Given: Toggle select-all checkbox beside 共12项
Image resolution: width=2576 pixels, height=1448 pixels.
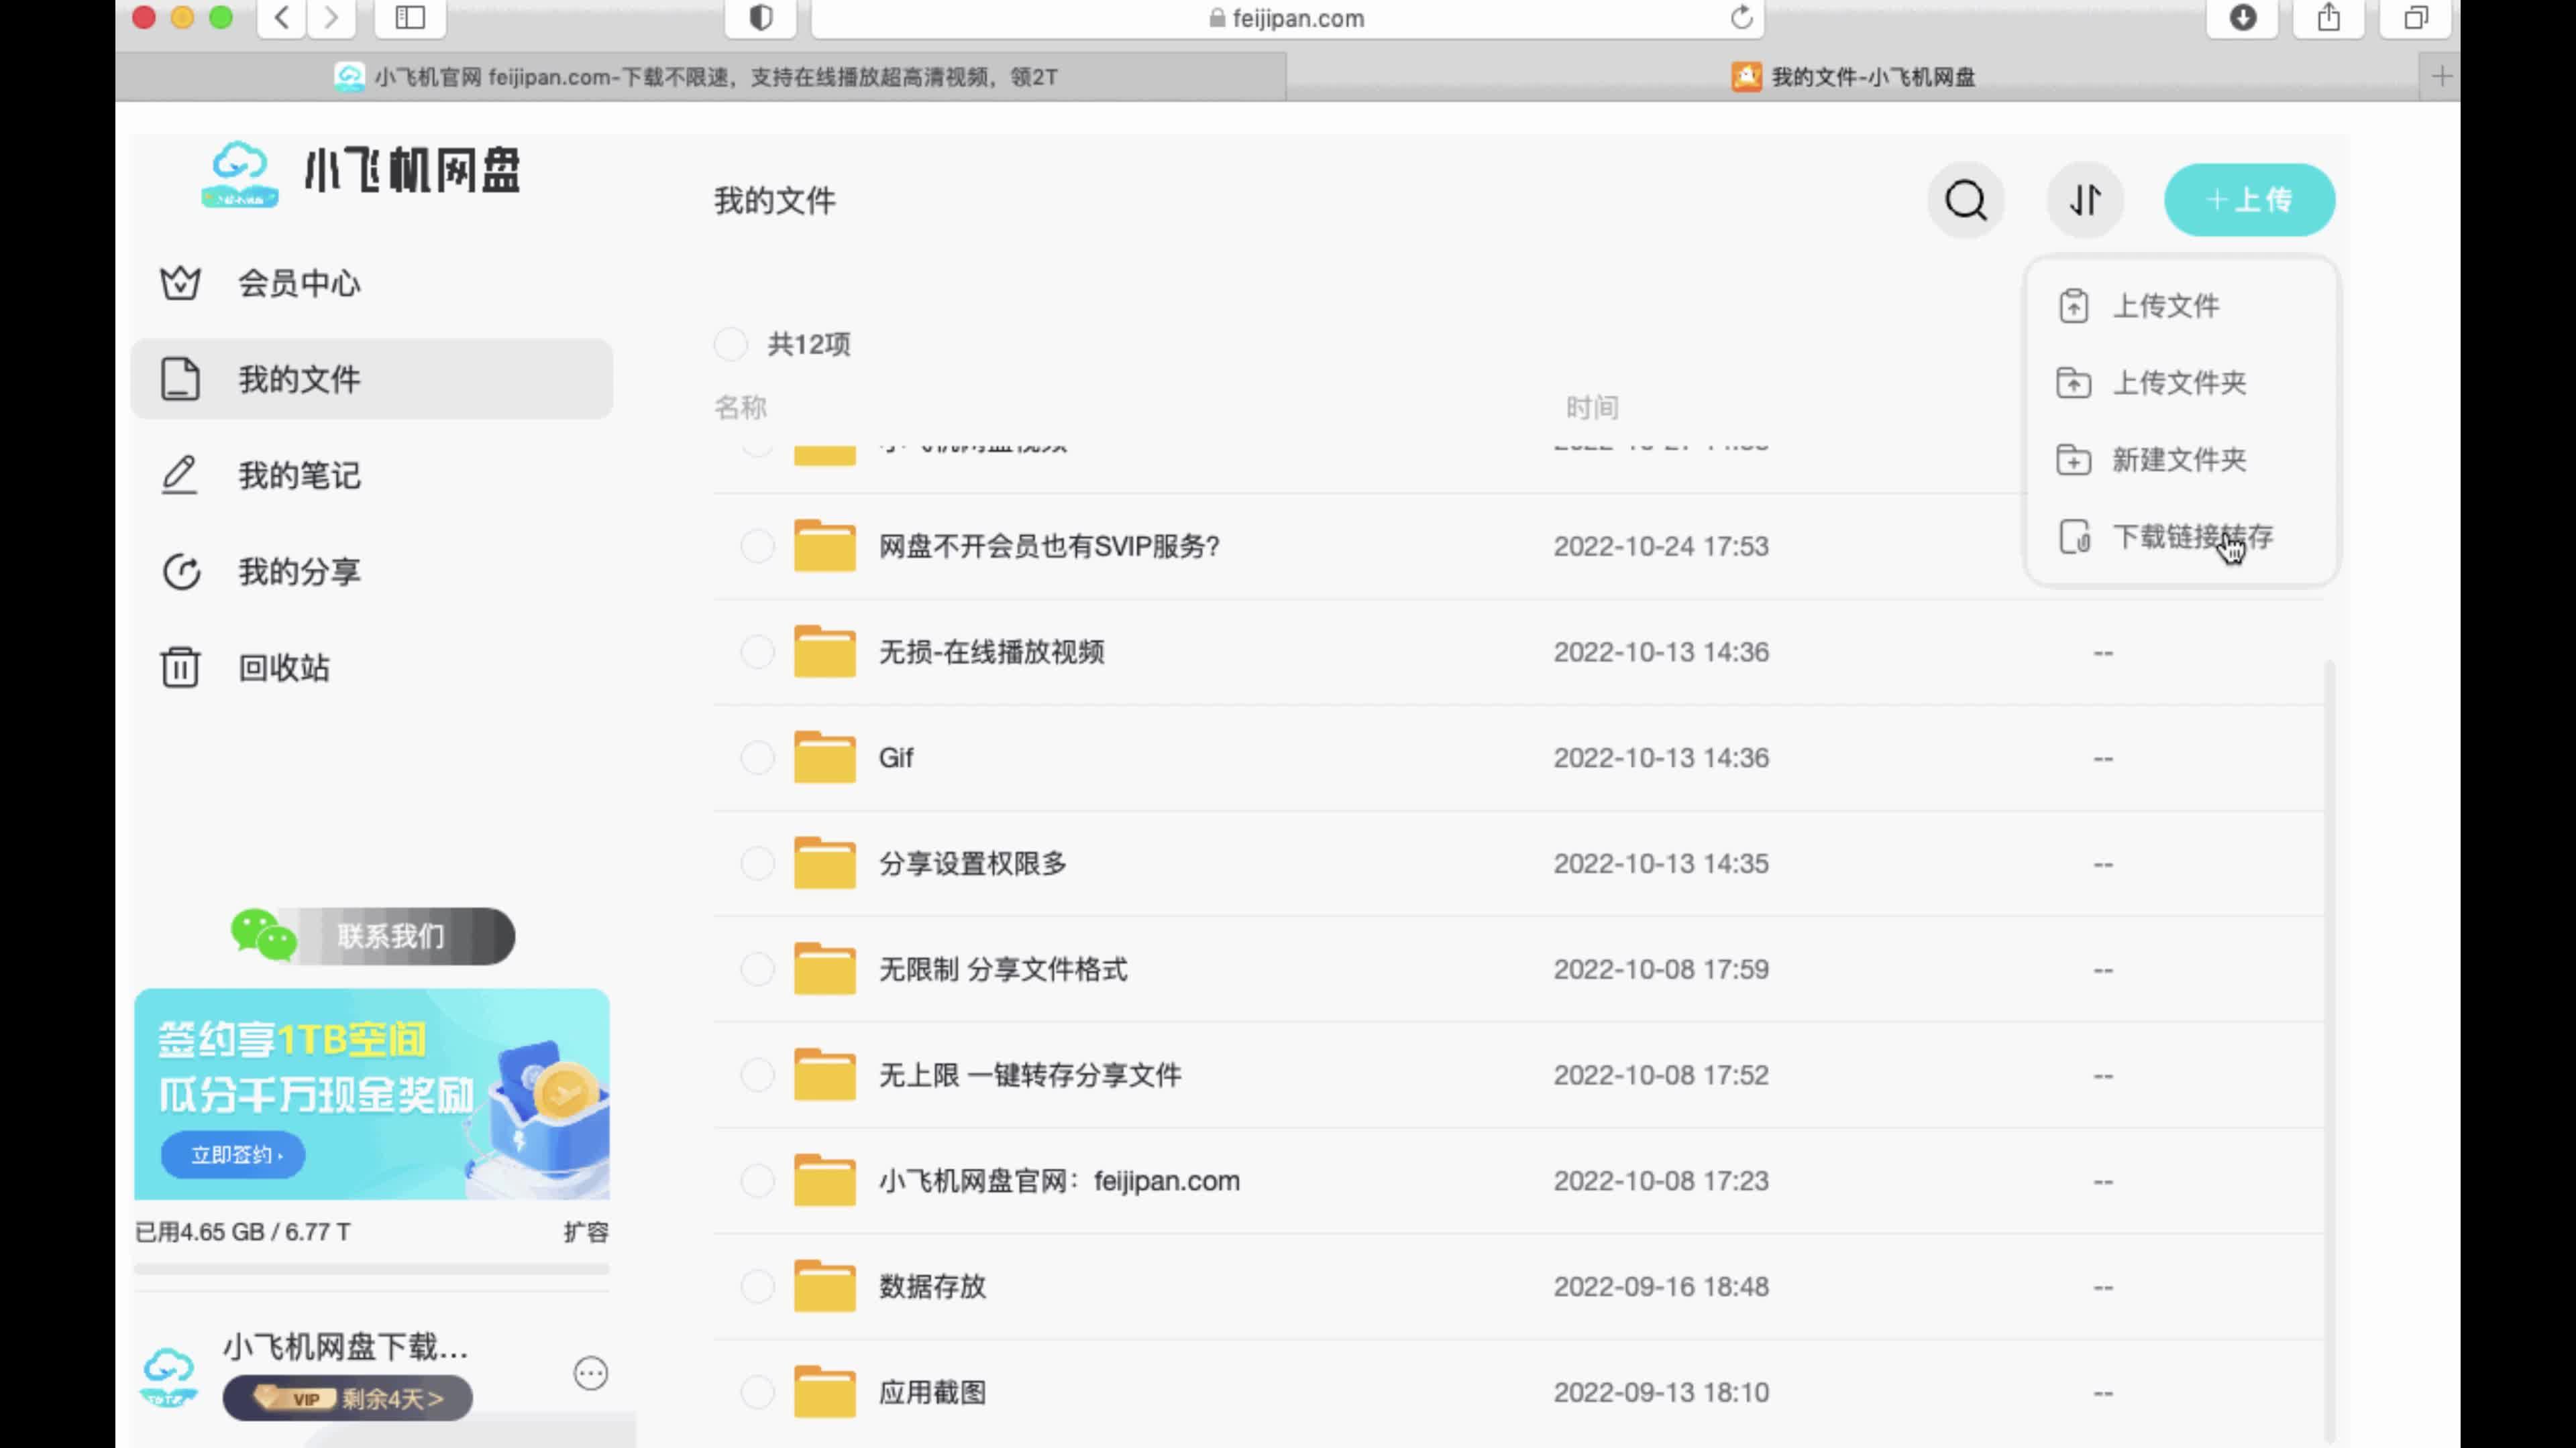Looking at the screenshot, I should point(731,344).
